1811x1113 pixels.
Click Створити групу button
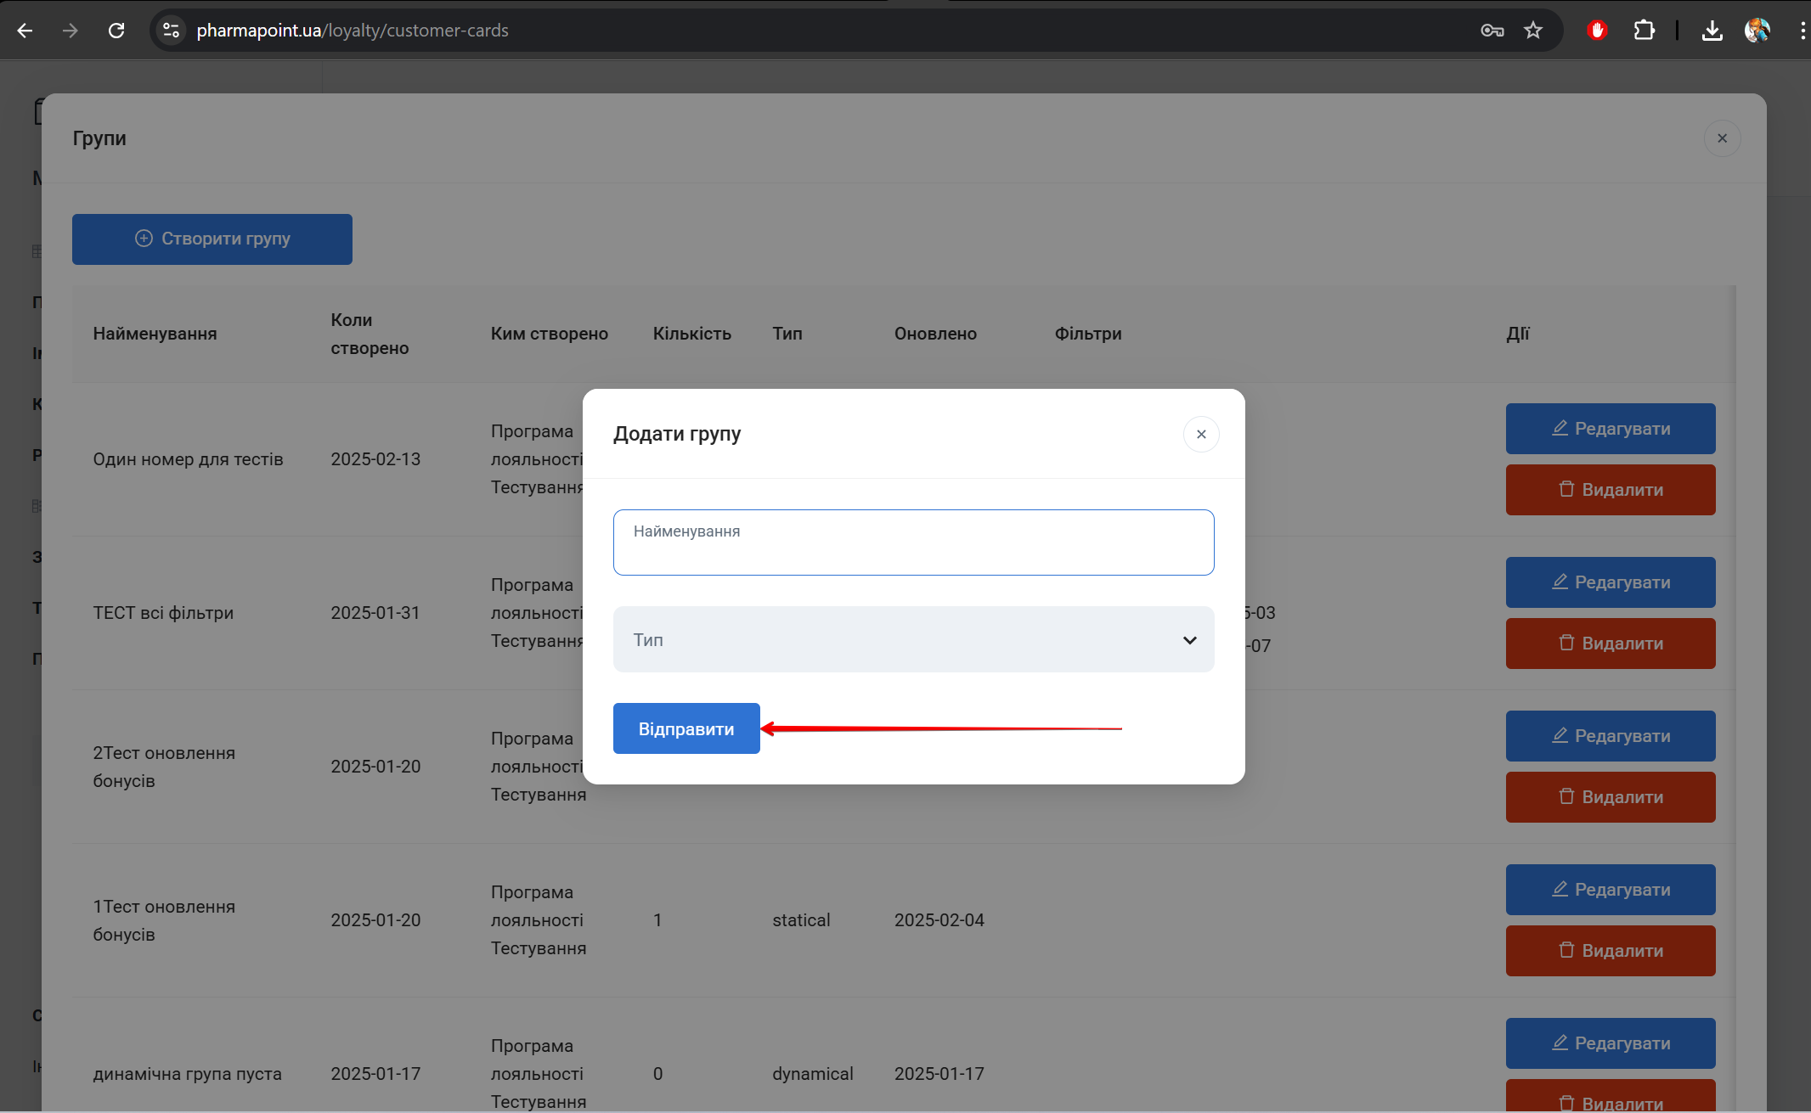212,239
